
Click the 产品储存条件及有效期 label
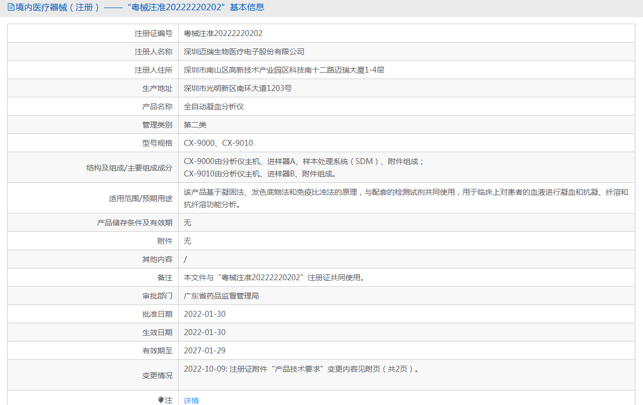coord(135,223)
